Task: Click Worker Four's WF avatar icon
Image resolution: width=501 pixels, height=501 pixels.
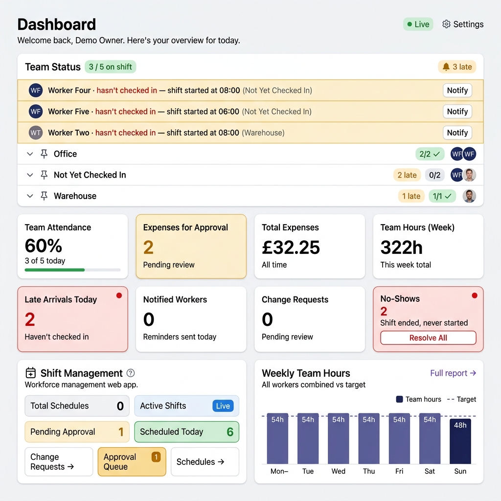Action: coord(35,90)
